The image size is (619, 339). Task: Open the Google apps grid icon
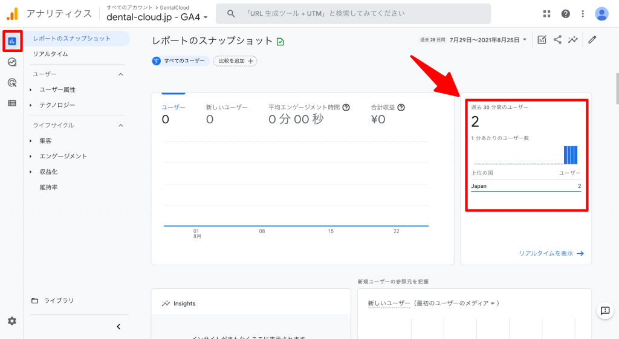(546, 14)
